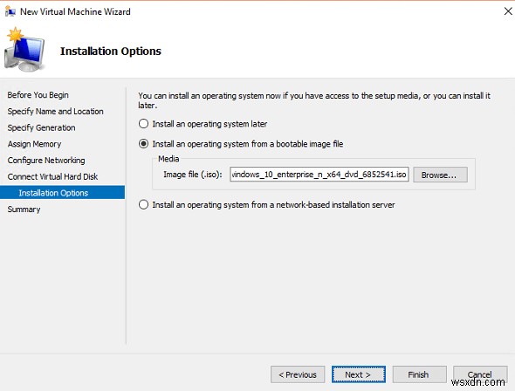Browse for an ISO image file
Screen dimensions: 515x391
tap(440, 175)
